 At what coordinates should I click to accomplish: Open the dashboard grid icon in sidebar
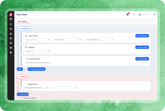(11, 19)
